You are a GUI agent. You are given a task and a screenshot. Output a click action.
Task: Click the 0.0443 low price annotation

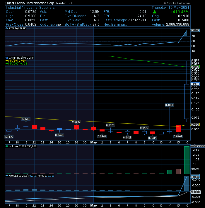(102, 136)
